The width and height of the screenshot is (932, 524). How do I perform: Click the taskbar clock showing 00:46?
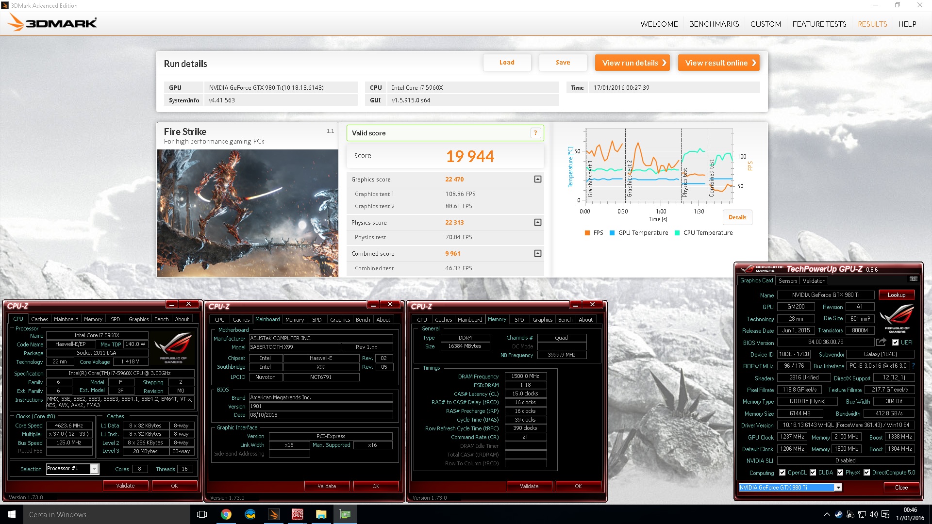pos(910,514)
